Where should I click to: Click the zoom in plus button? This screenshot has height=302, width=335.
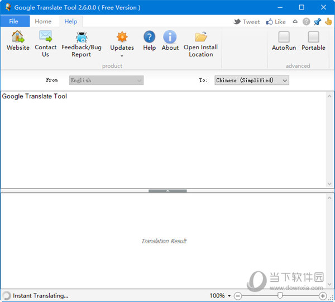coord(323,296)
